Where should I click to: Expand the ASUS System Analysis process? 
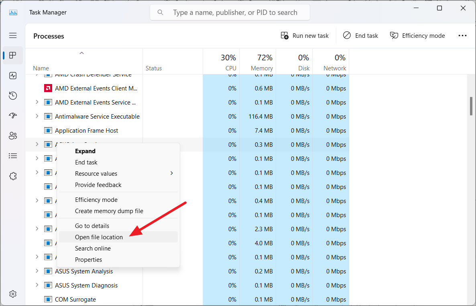pyautogui.click(x=37, y=271)
